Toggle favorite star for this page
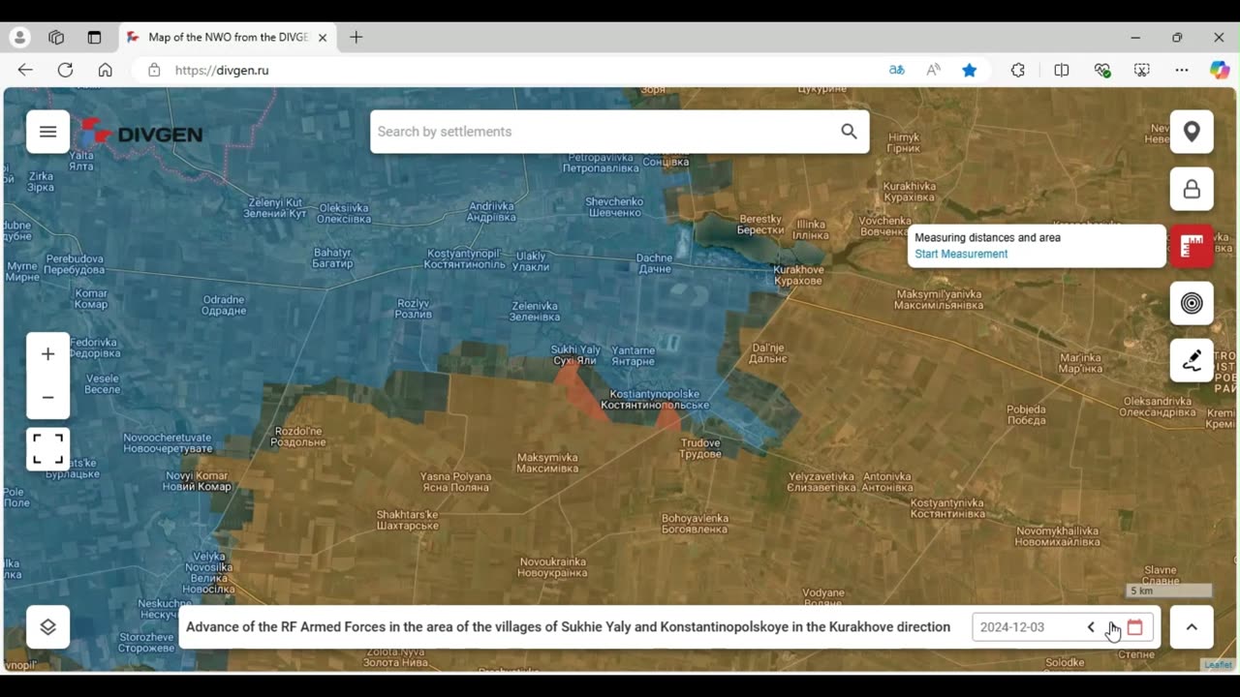The width and height of the screenshot is (1240, 697). 970,70
